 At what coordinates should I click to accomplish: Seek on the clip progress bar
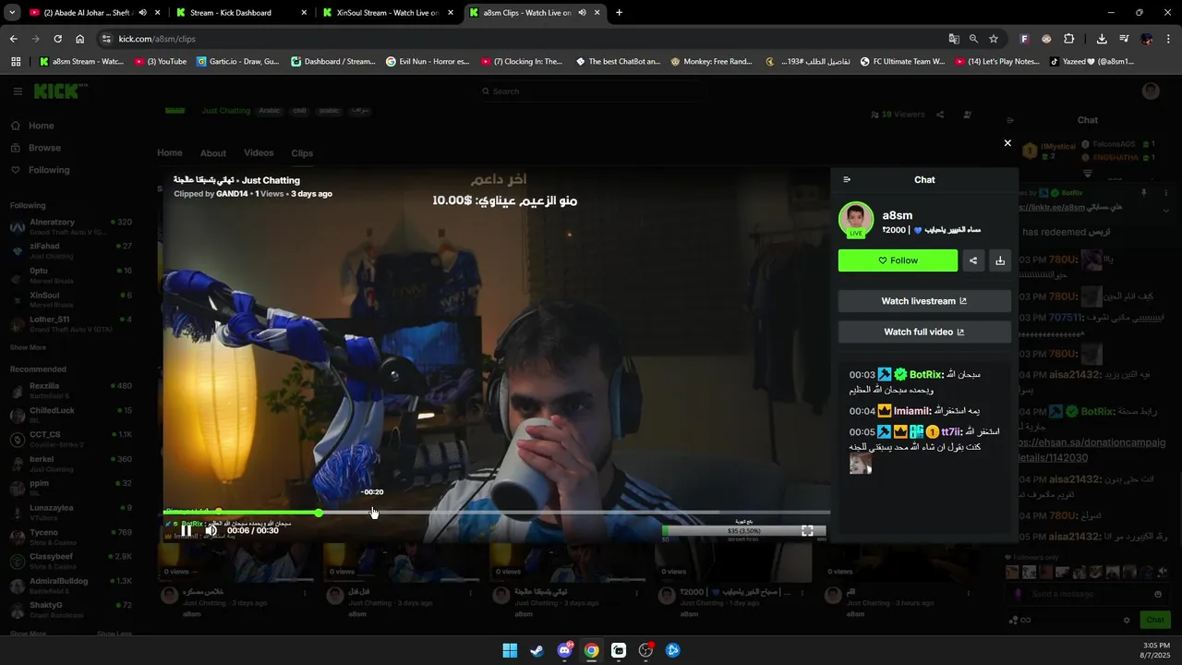click(497, 512)
